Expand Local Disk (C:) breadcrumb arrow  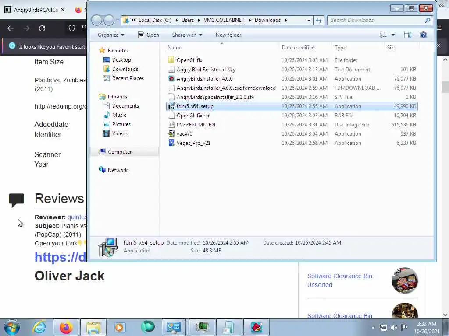[x=176, y=20]
